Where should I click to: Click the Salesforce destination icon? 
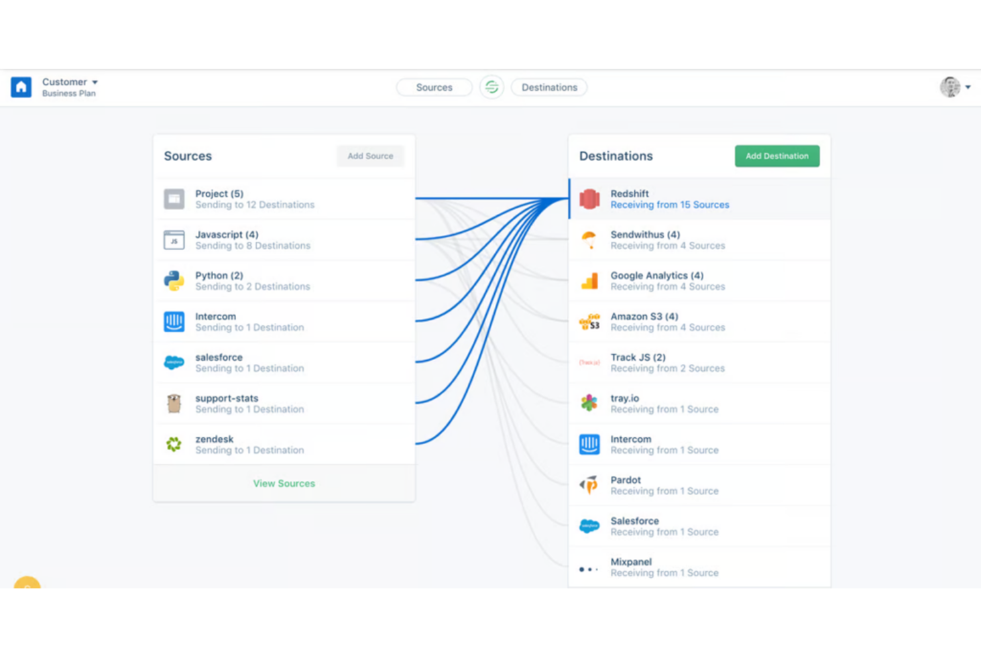[x=589, y=525]
